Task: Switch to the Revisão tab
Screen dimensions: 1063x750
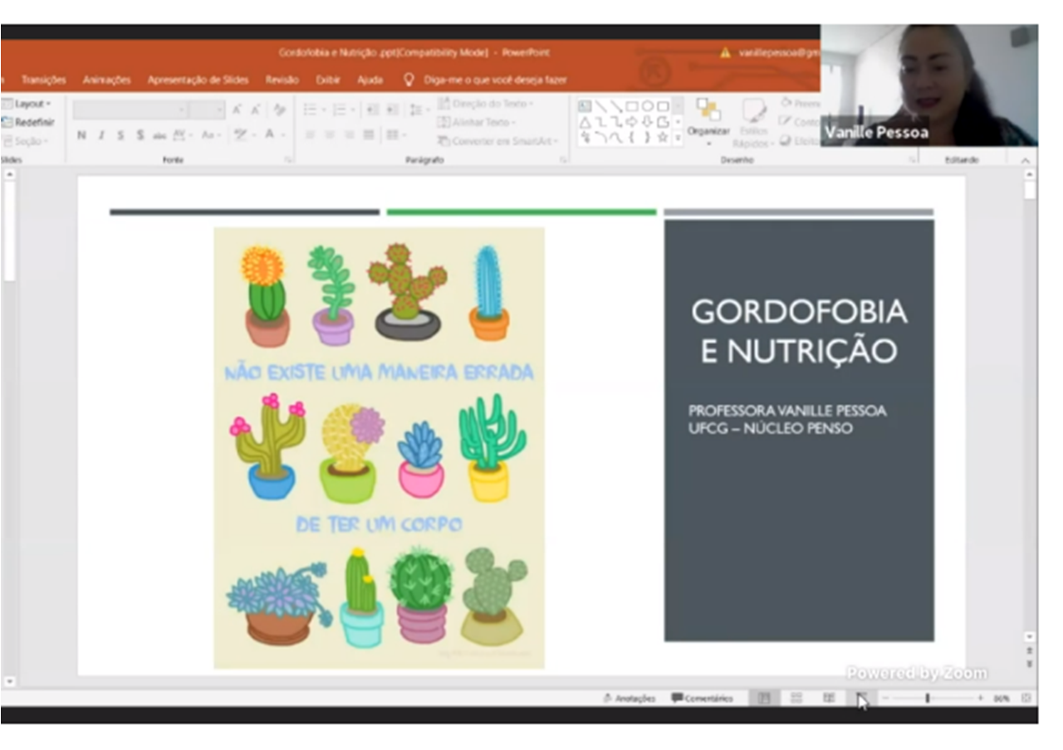Action: click(x=282, y=80)
